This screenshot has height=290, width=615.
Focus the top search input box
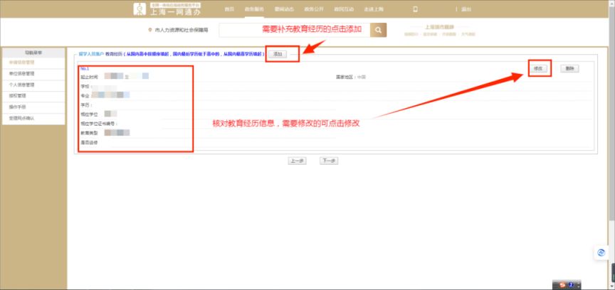295,30
